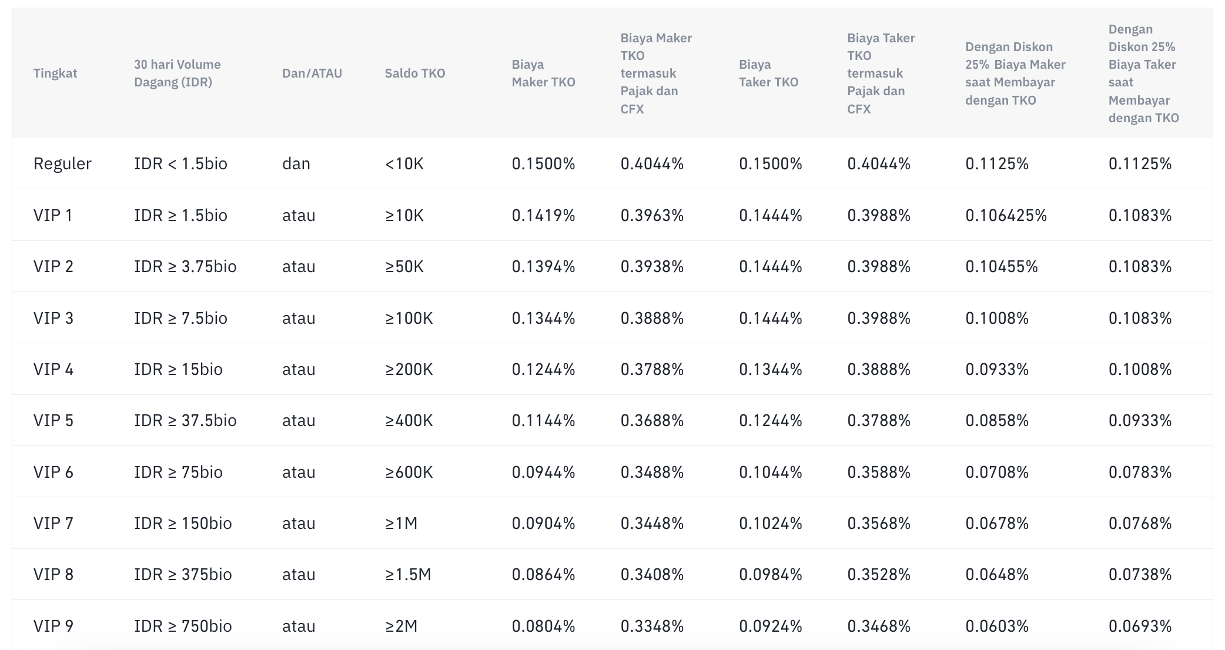Viewport: 1225px width, 650px height.
Task: Click the VIP 1 row label
Action: [53, 215]
